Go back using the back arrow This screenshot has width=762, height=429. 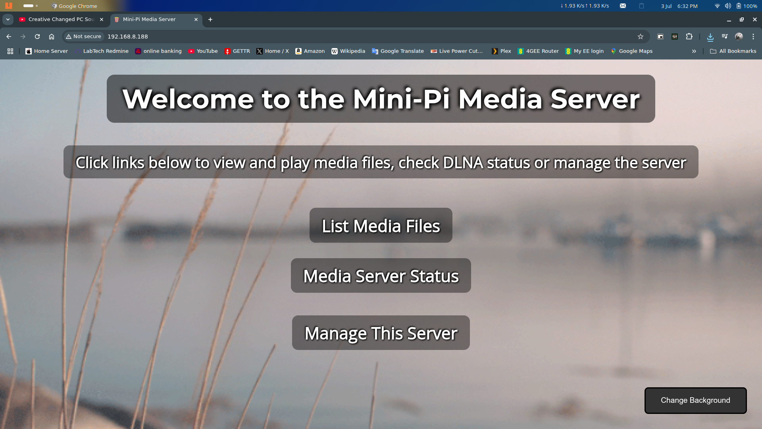8,36
